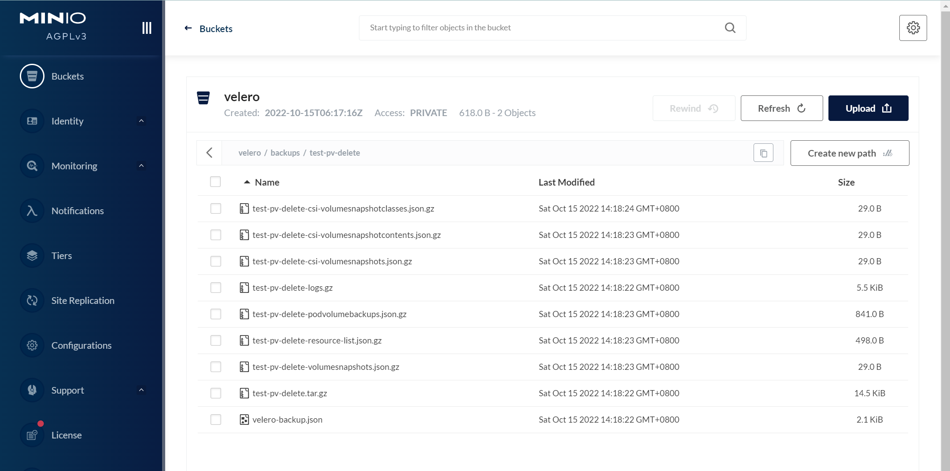The height and width of the screenshot is (471, 950).
Task: Open the Notifications menu item
Action: point(78,211)
